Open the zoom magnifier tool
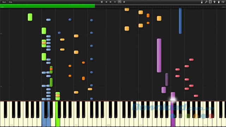Screen dimensions: 226x127 [x=206, y=2]
